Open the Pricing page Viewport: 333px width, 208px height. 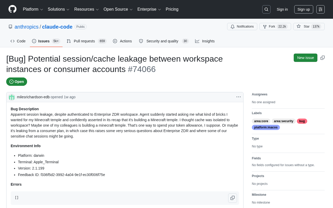(x=172, y=9)
